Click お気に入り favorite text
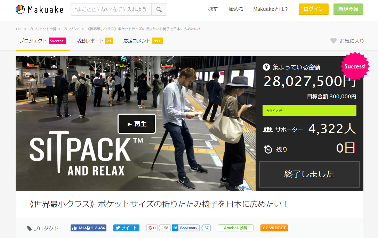The width and height of the screenshot is (378, 238). pos(352,41)
